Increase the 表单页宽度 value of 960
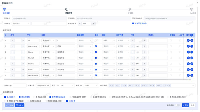Image resolution: width=200 pixels, height=112 pixels. point(93,23)
